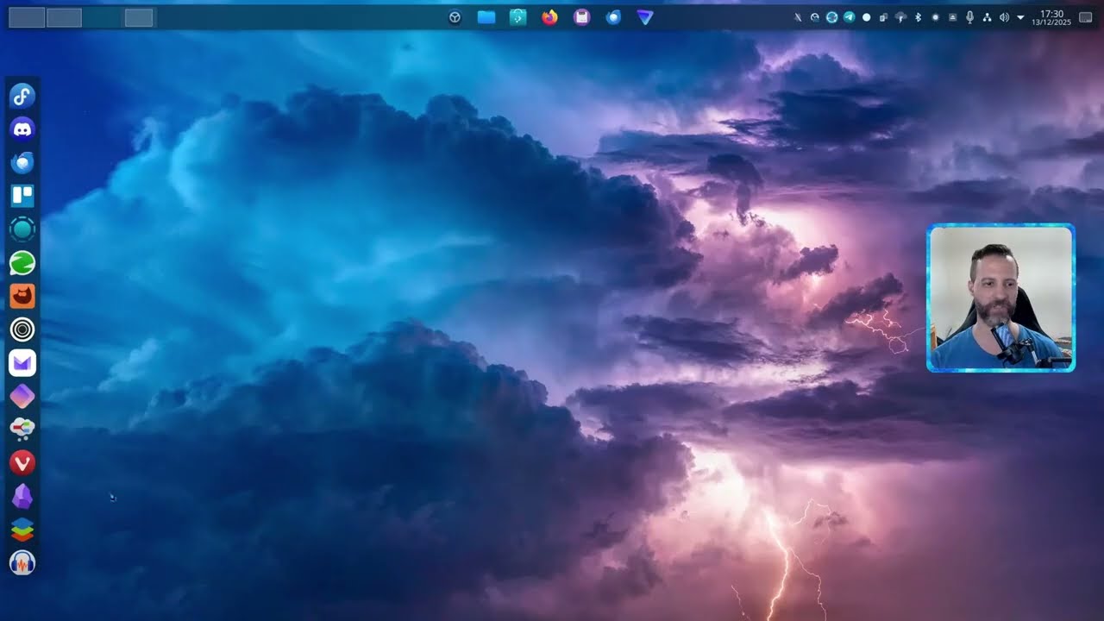Launch the mind-map cloud app icon

point(22,429)
